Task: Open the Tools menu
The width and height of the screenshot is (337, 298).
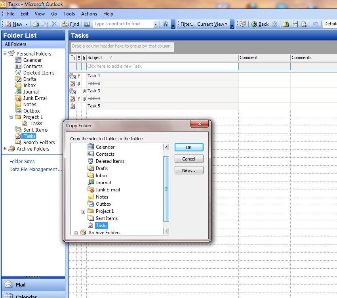Action: (x=69, y=14)
